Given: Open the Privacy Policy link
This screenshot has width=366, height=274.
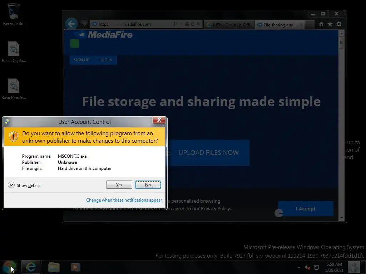Looking at the screenshot, I should pyautogui.click(x=216, y=208).
